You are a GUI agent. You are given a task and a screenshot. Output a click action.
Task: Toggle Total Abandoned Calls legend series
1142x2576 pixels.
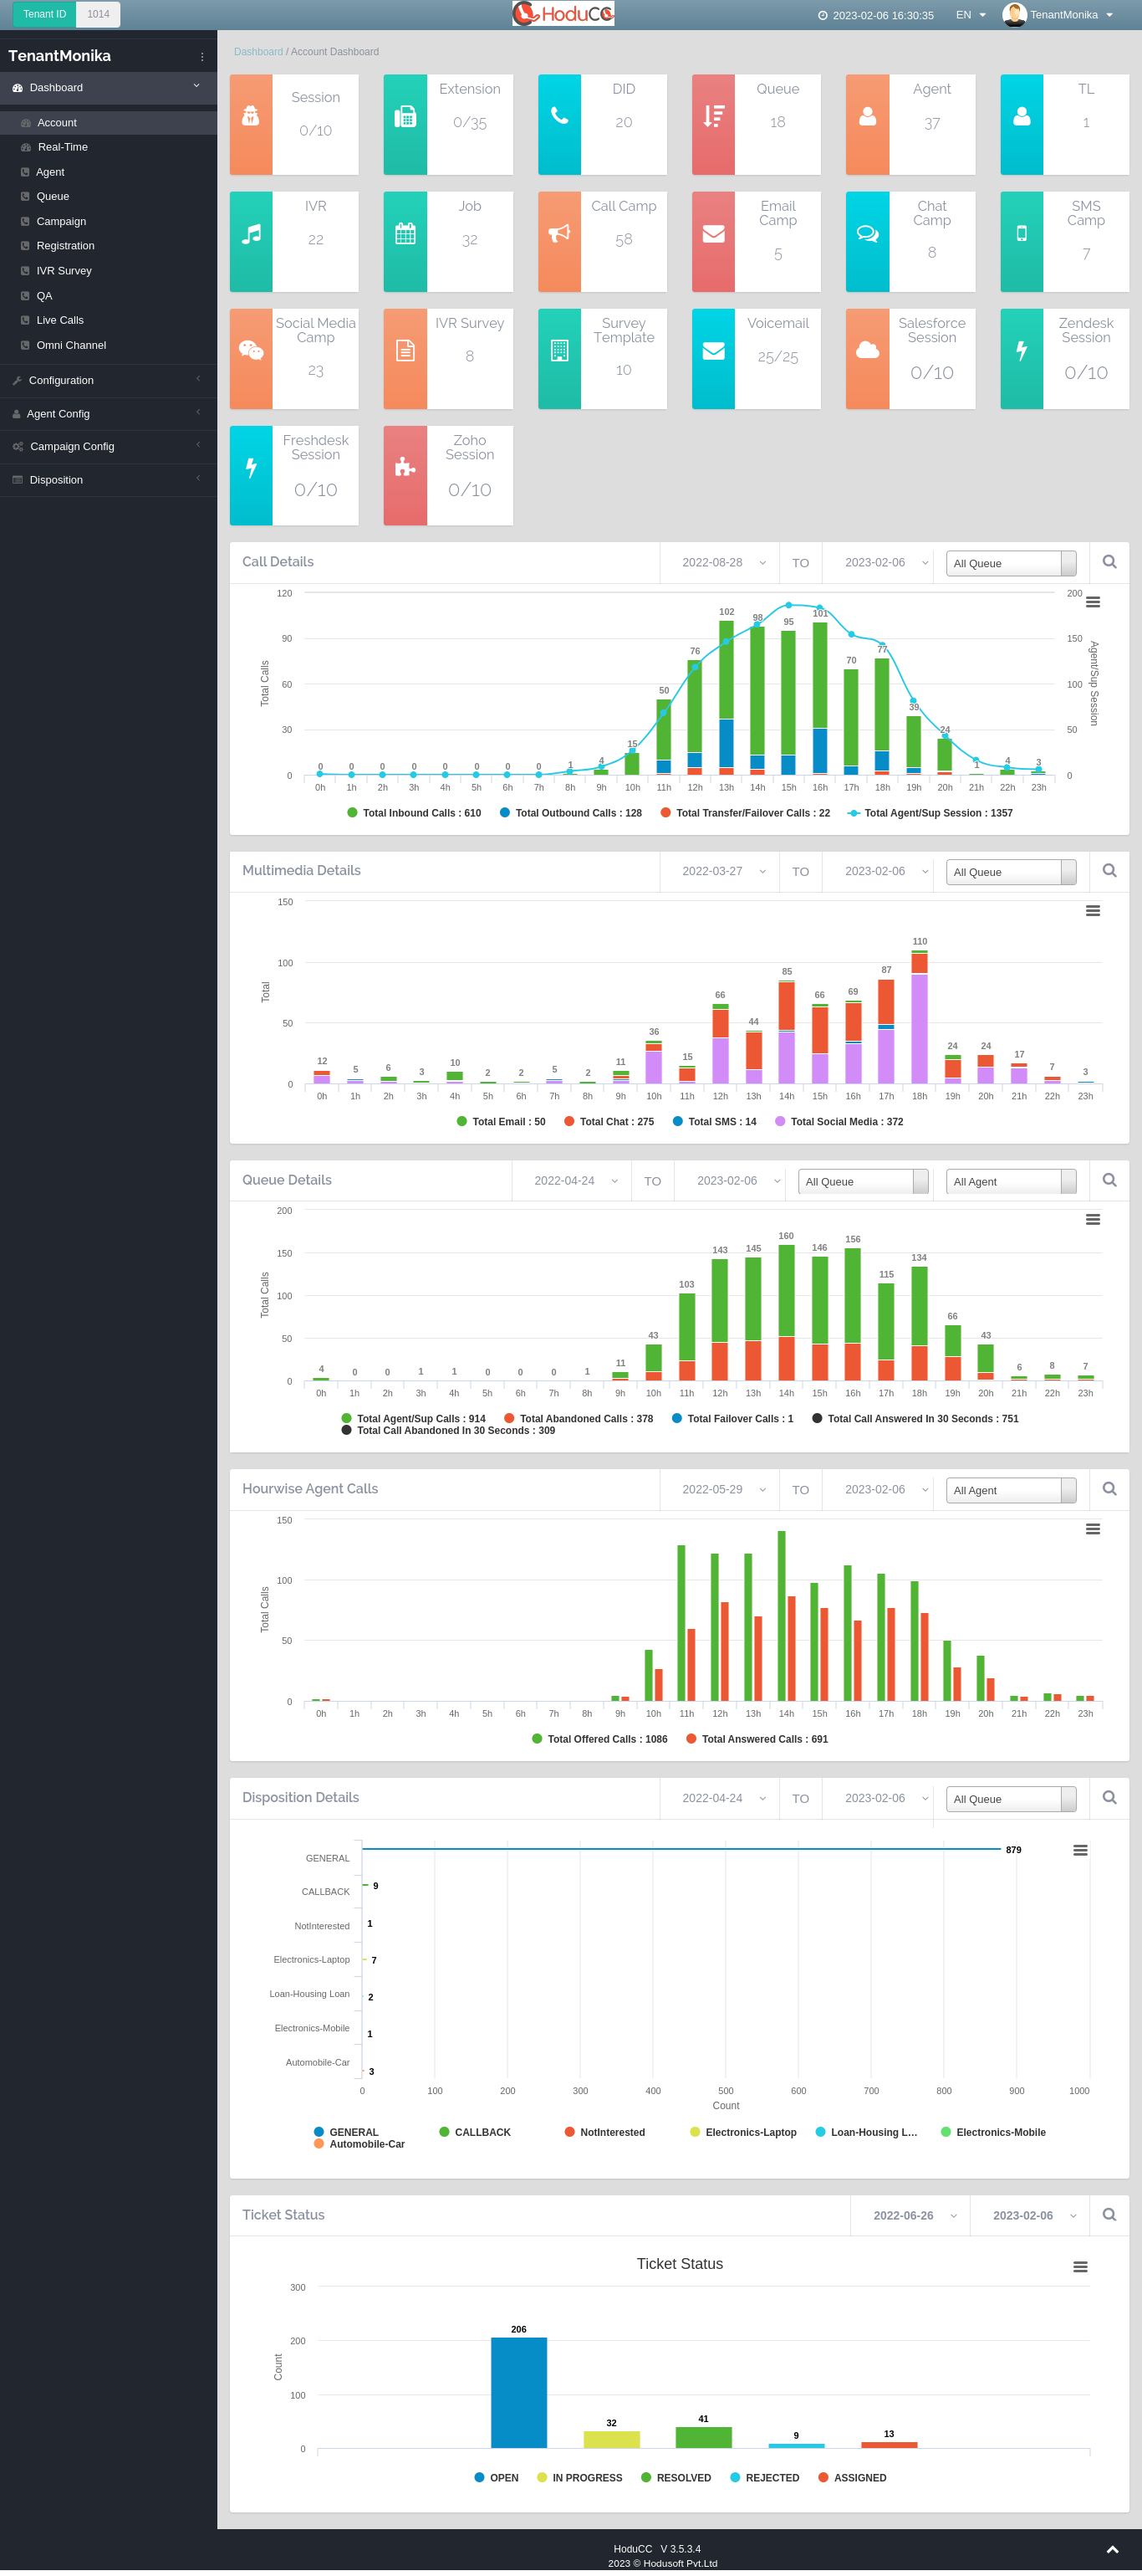pos(579,1419)
